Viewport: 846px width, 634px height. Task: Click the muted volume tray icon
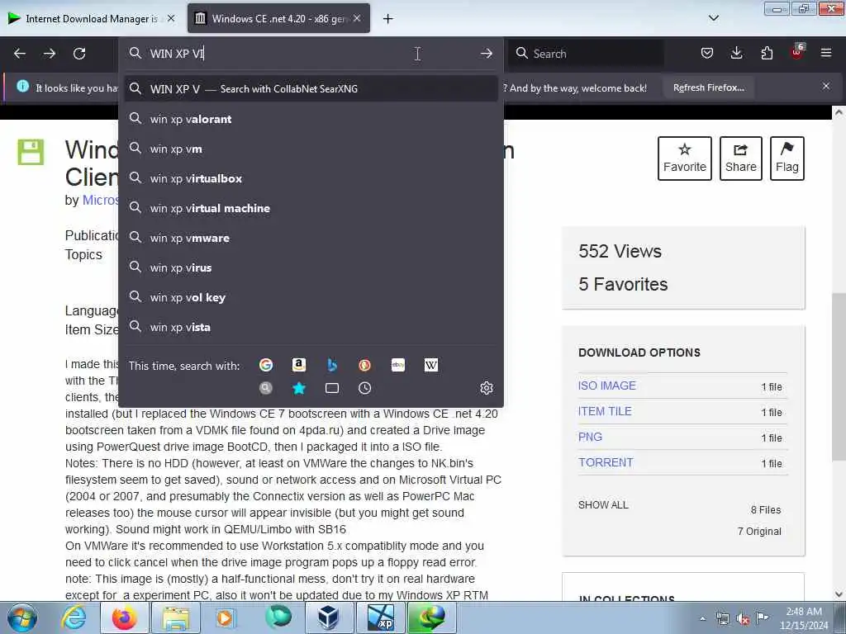(743, 619)
